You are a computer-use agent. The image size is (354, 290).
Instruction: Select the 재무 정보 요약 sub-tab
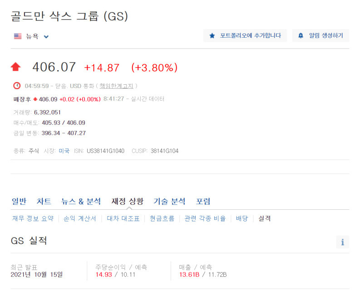[x=33, y=218]
